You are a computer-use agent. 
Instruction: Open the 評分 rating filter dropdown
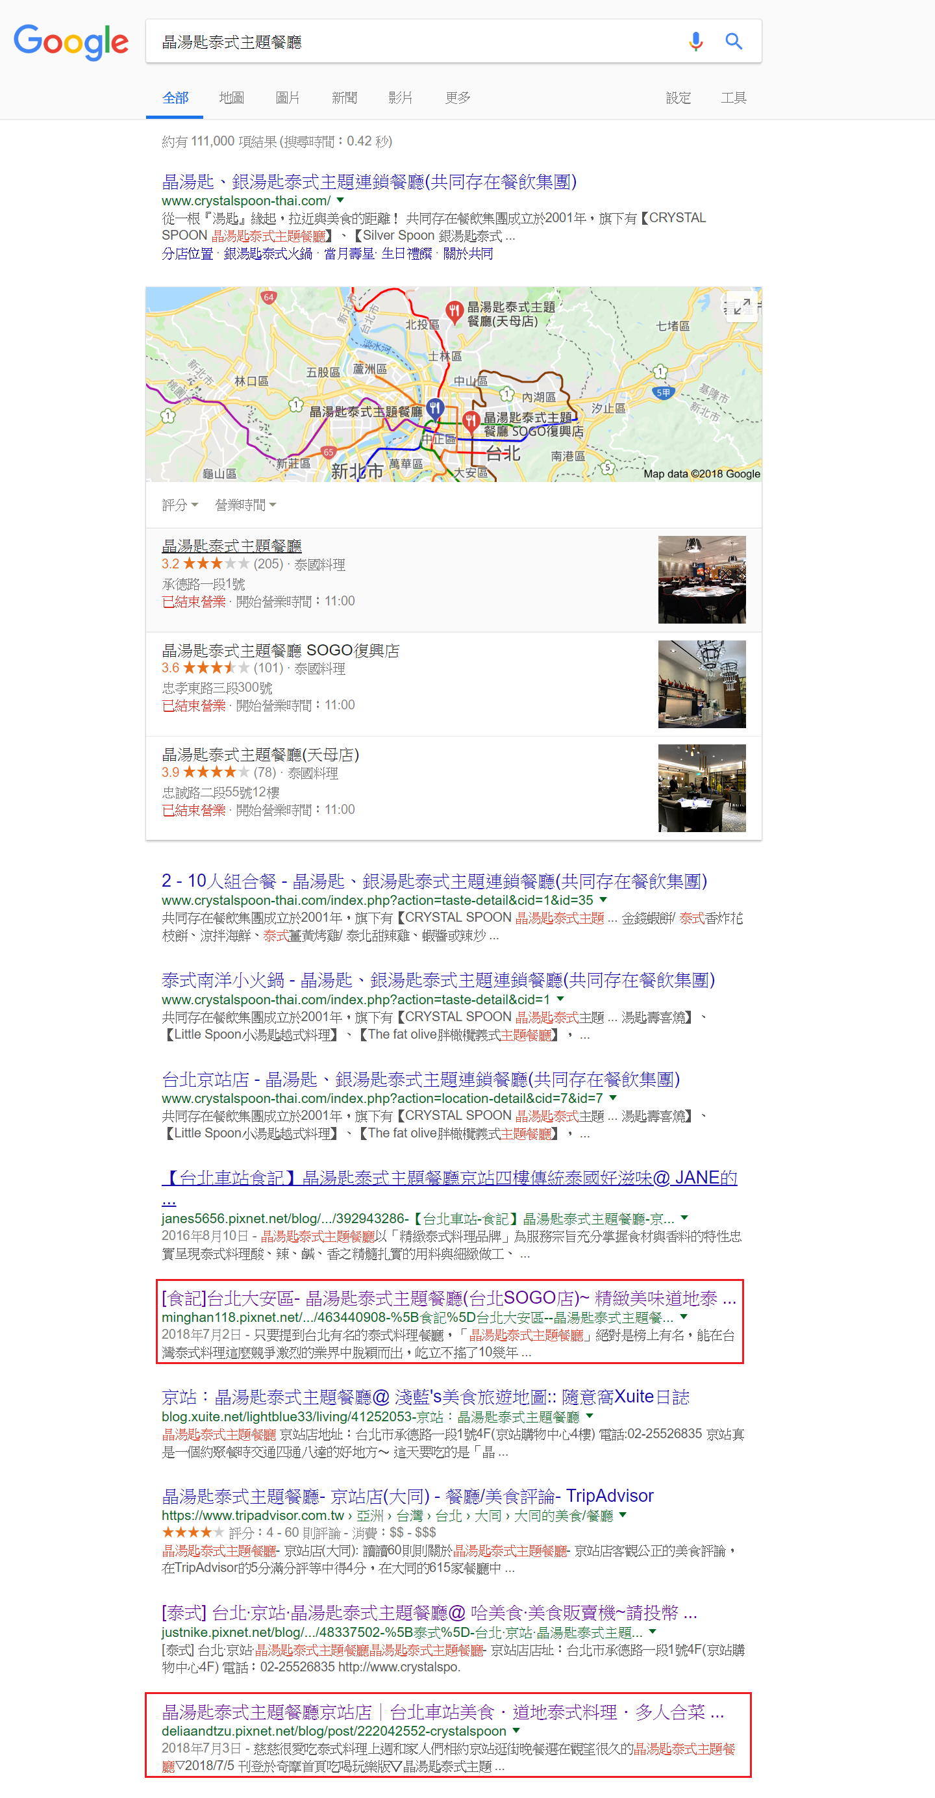(x=180, y=505)
